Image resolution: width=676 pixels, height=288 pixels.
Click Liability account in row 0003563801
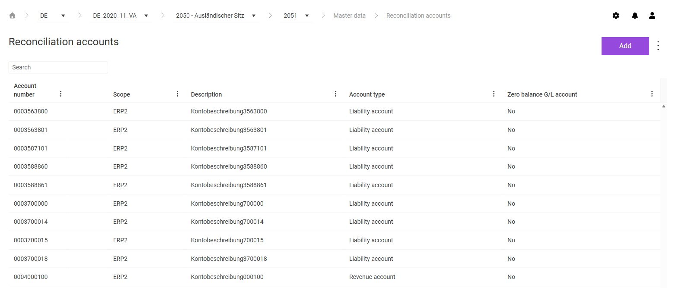click(371, 130)
